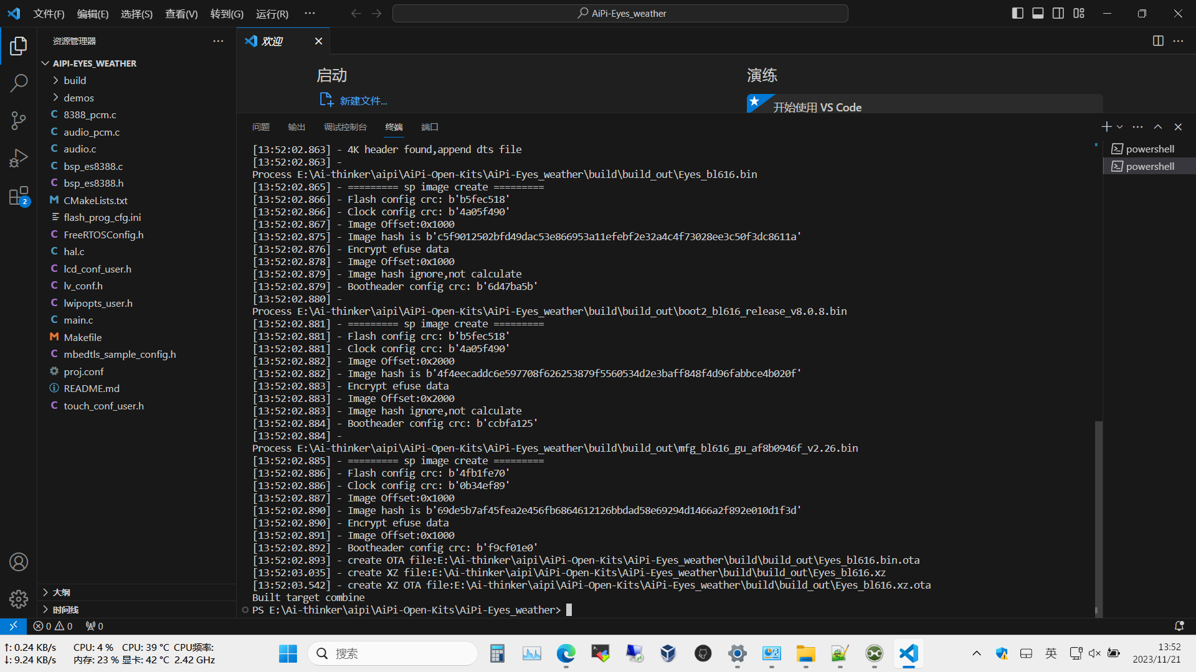This screenshot has width=1196, height=672.
Task: Expand the Outline section
Action: coord(136,592)
